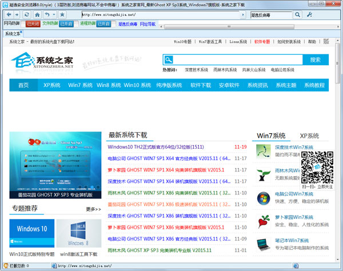Switch to the XP系统 tab
Image resolution: width=343 pixels, height=271 pixels.
tap(309, 136)
